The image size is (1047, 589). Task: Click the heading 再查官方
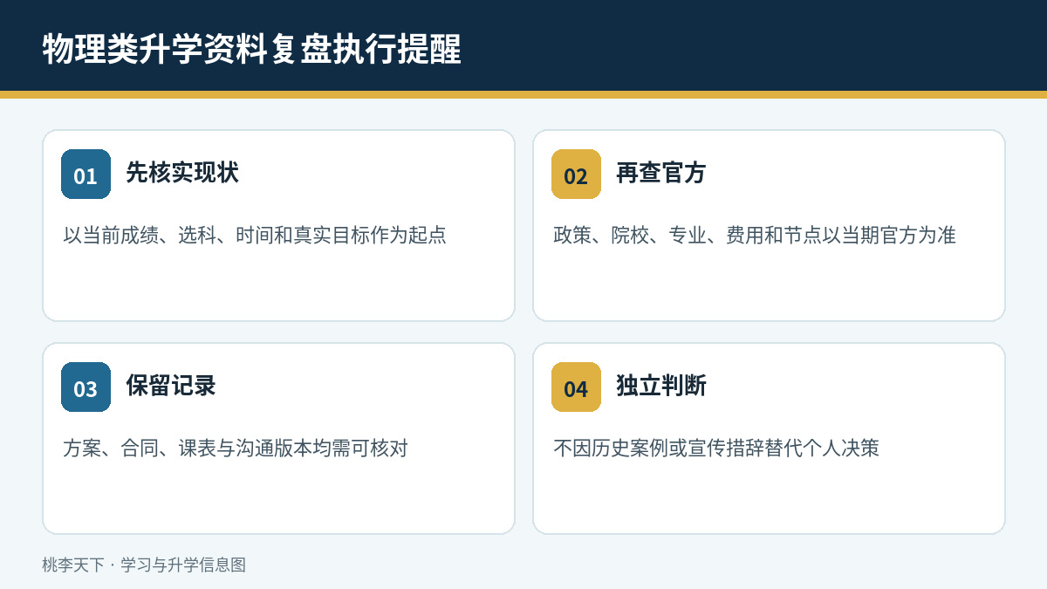tap(661, 173)
